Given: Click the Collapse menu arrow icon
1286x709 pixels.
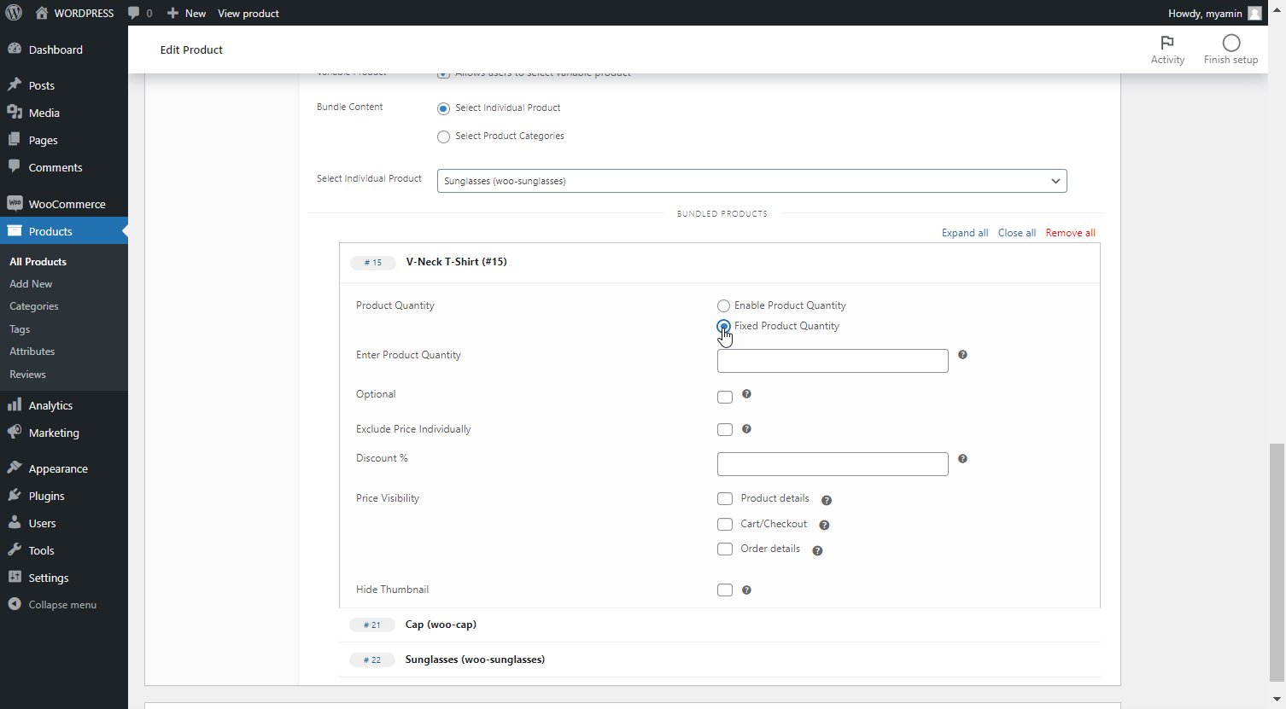Looking at the screenshot, I should (x=15, y=604).
